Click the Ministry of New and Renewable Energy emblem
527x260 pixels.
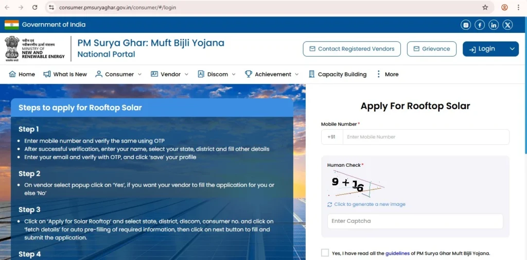click(x=12, y=49)
